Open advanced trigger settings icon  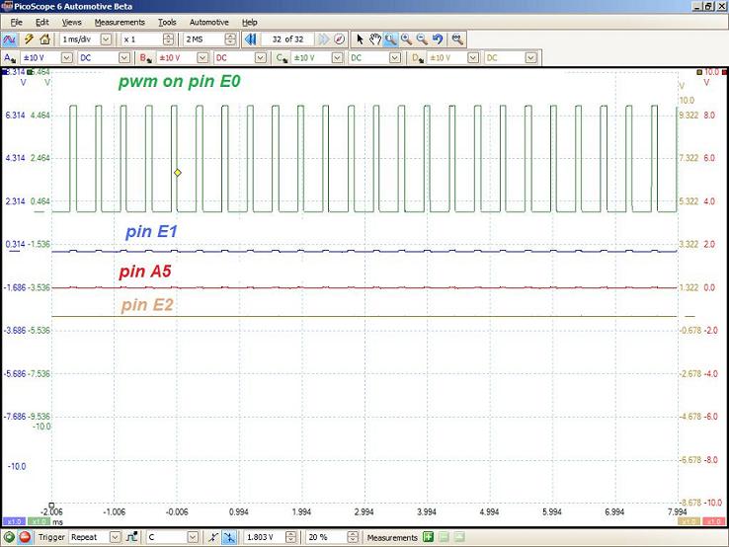[x=132, y=537]
